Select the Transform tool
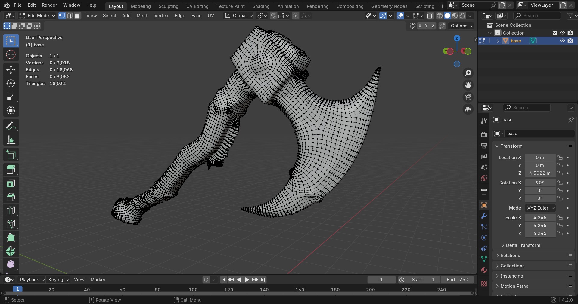 click(11, 110)
